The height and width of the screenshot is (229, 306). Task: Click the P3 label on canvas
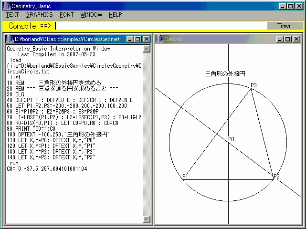pyautogui.click(x=253, y=85)
